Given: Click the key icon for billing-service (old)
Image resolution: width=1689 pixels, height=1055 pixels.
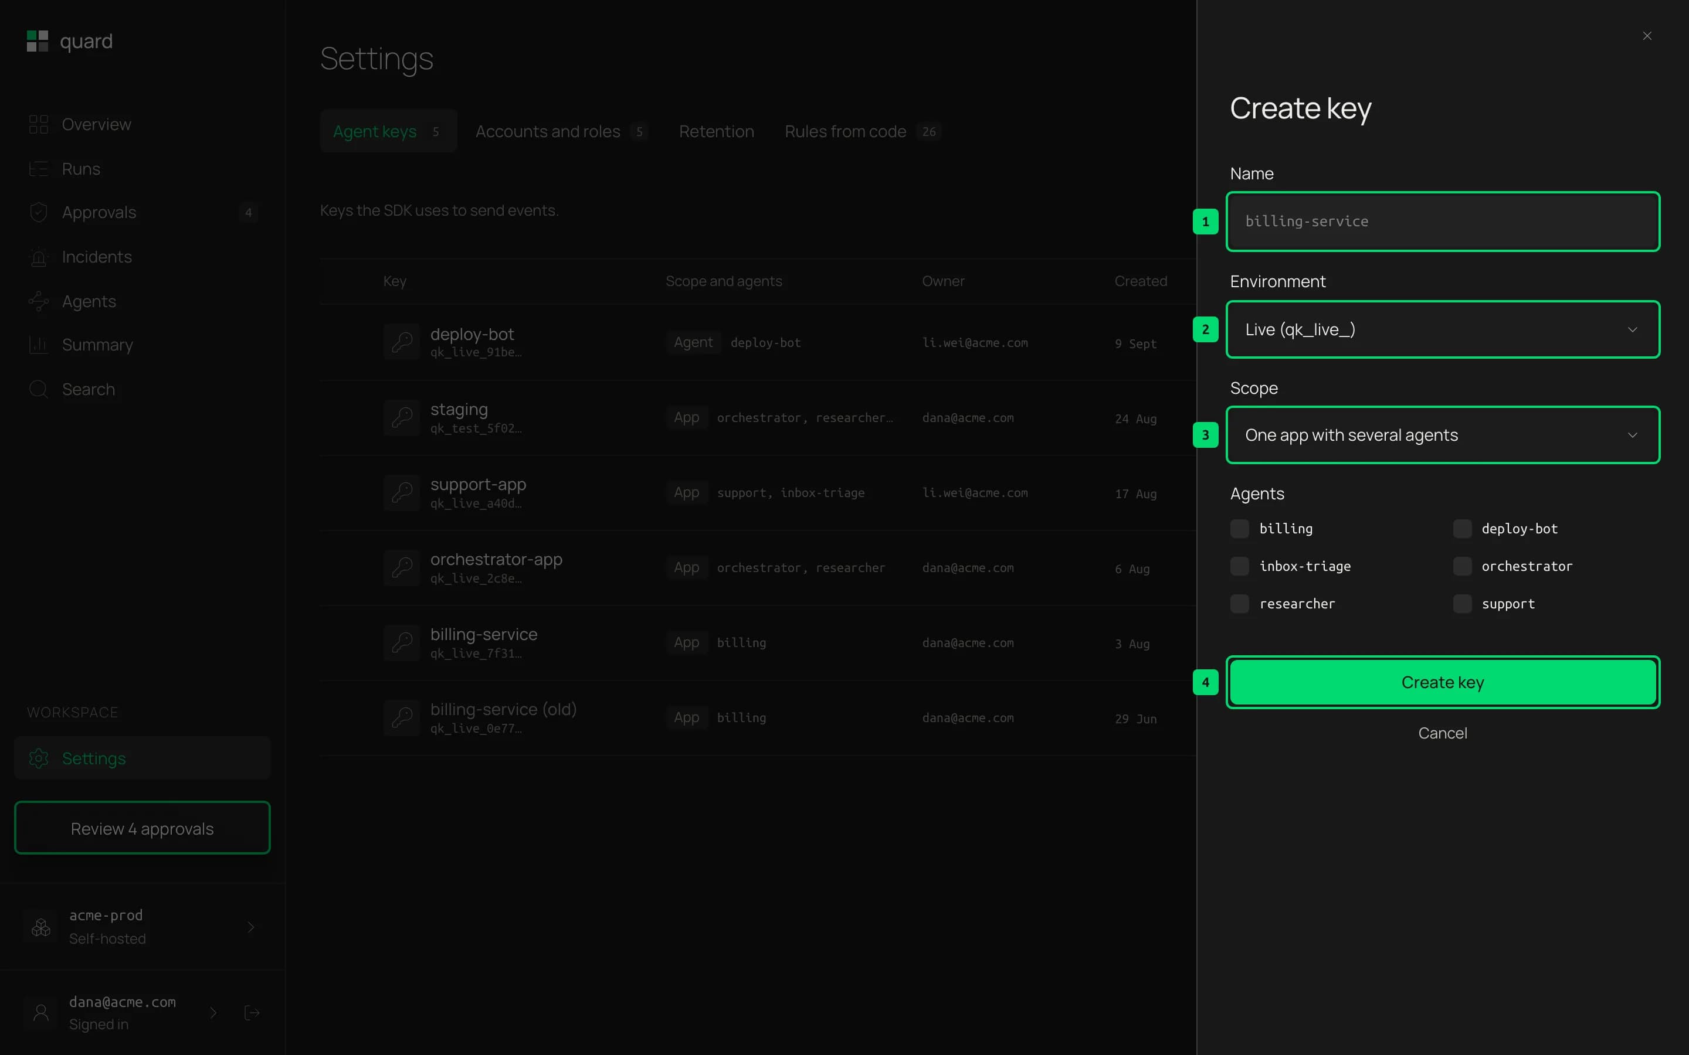Looking at the screenshot, I should (x=402, y=717).
